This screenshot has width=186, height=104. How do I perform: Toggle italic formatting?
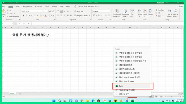point(26,15)
